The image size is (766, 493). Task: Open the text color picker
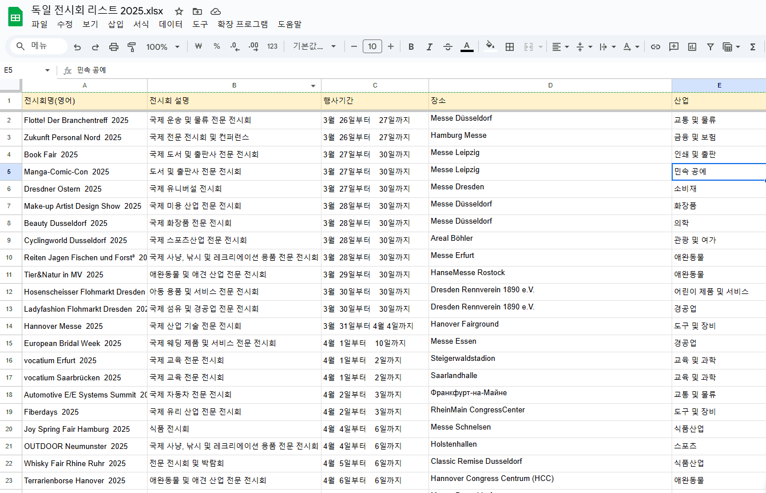[x=467, y=47]
